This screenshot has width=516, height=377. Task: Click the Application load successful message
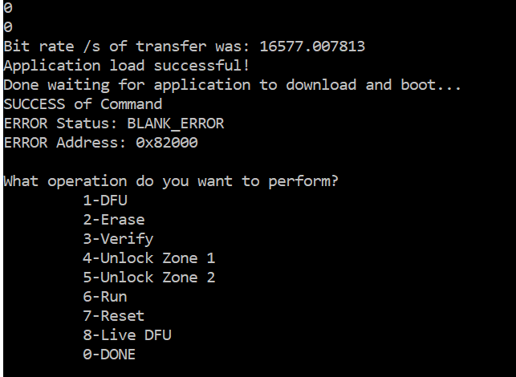(x=126, y=66)
